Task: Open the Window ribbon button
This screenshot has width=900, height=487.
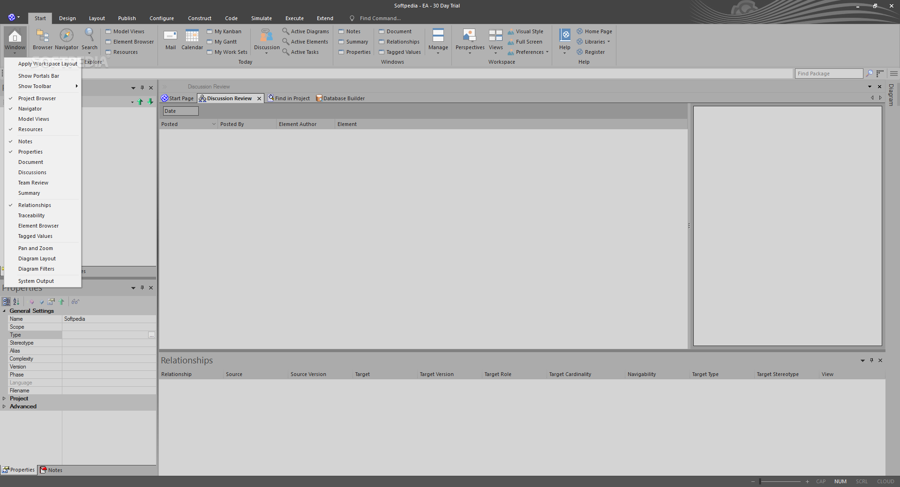Action: click(x=15, y=40)
